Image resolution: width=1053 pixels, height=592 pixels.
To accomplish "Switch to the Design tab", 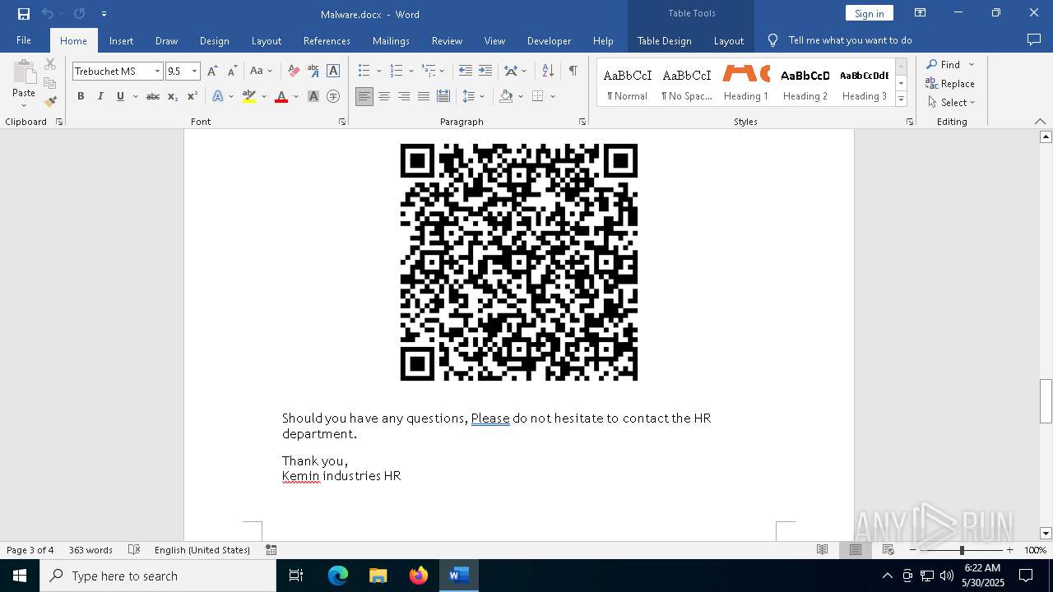I will pyautogui.click(x=214, y=40).
